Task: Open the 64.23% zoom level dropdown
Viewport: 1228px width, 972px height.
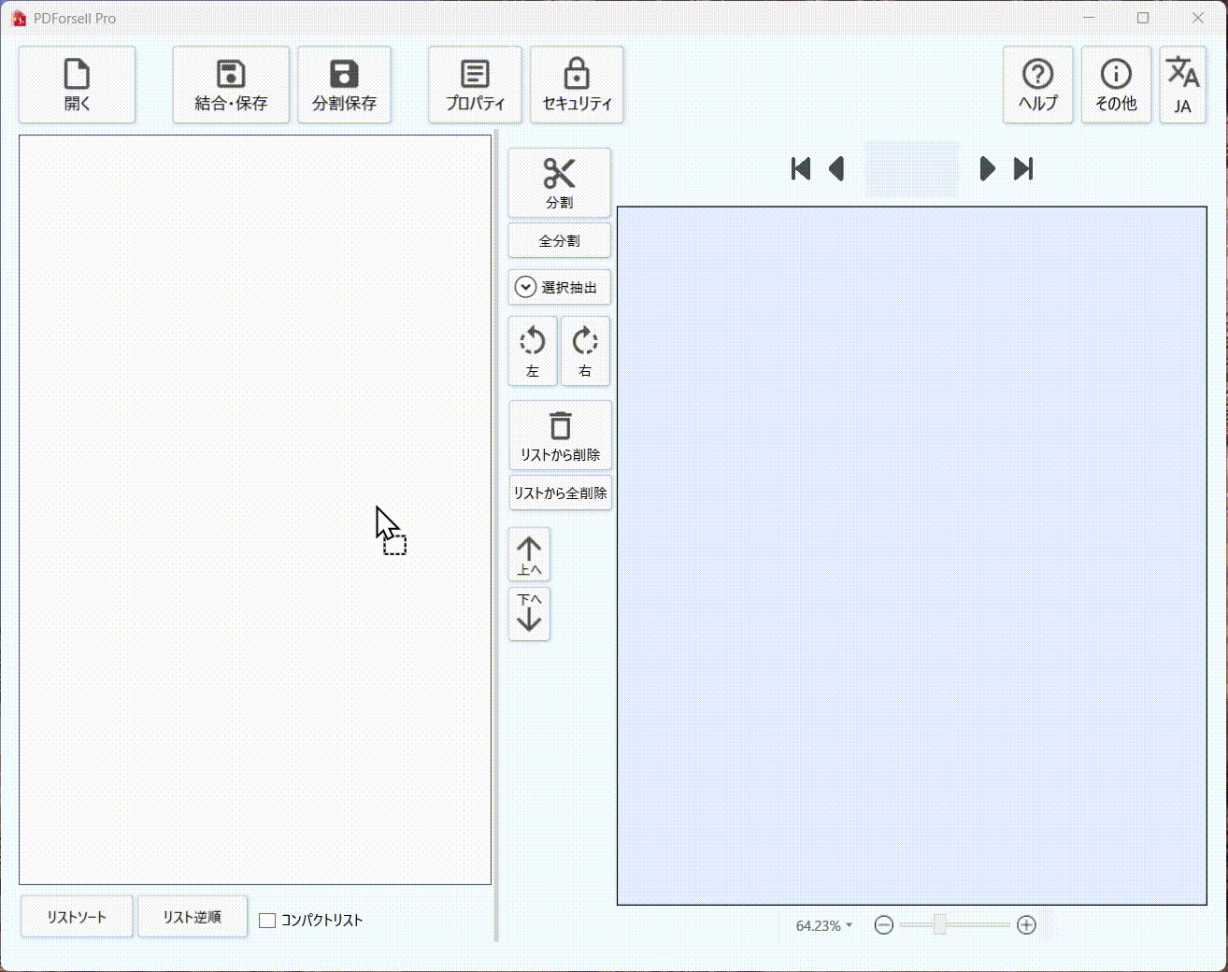Action: [823, 925]
